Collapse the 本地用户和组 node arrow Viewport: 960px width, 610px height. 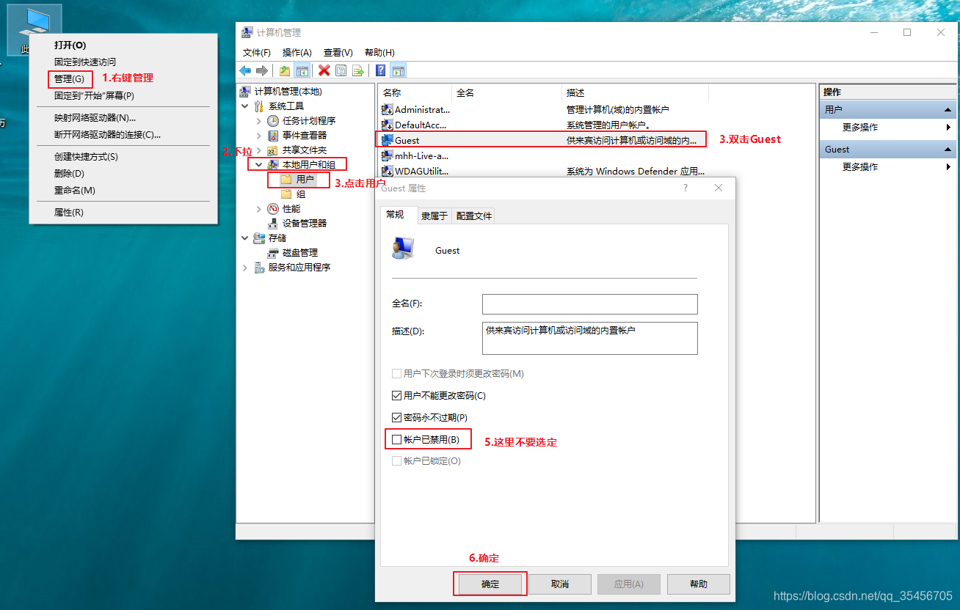pos(259,165)
